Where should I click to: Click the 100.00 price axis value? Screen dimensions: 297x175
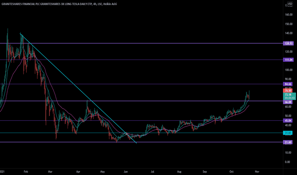289,70
